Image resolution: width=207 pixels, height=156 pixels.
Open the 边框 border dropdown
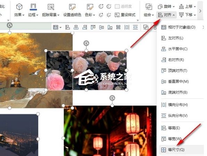tap(33, 10)
